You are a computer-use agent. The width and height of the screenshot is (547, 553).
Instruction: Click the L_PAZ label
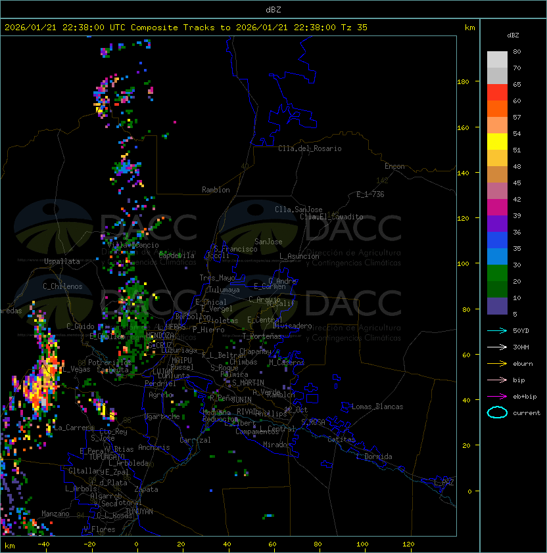coord(444,483)
